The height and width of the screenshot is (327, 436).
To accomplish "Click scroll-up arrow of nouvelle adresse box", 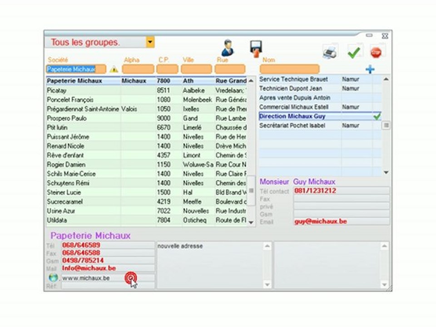I will click(x=267, y=246).
